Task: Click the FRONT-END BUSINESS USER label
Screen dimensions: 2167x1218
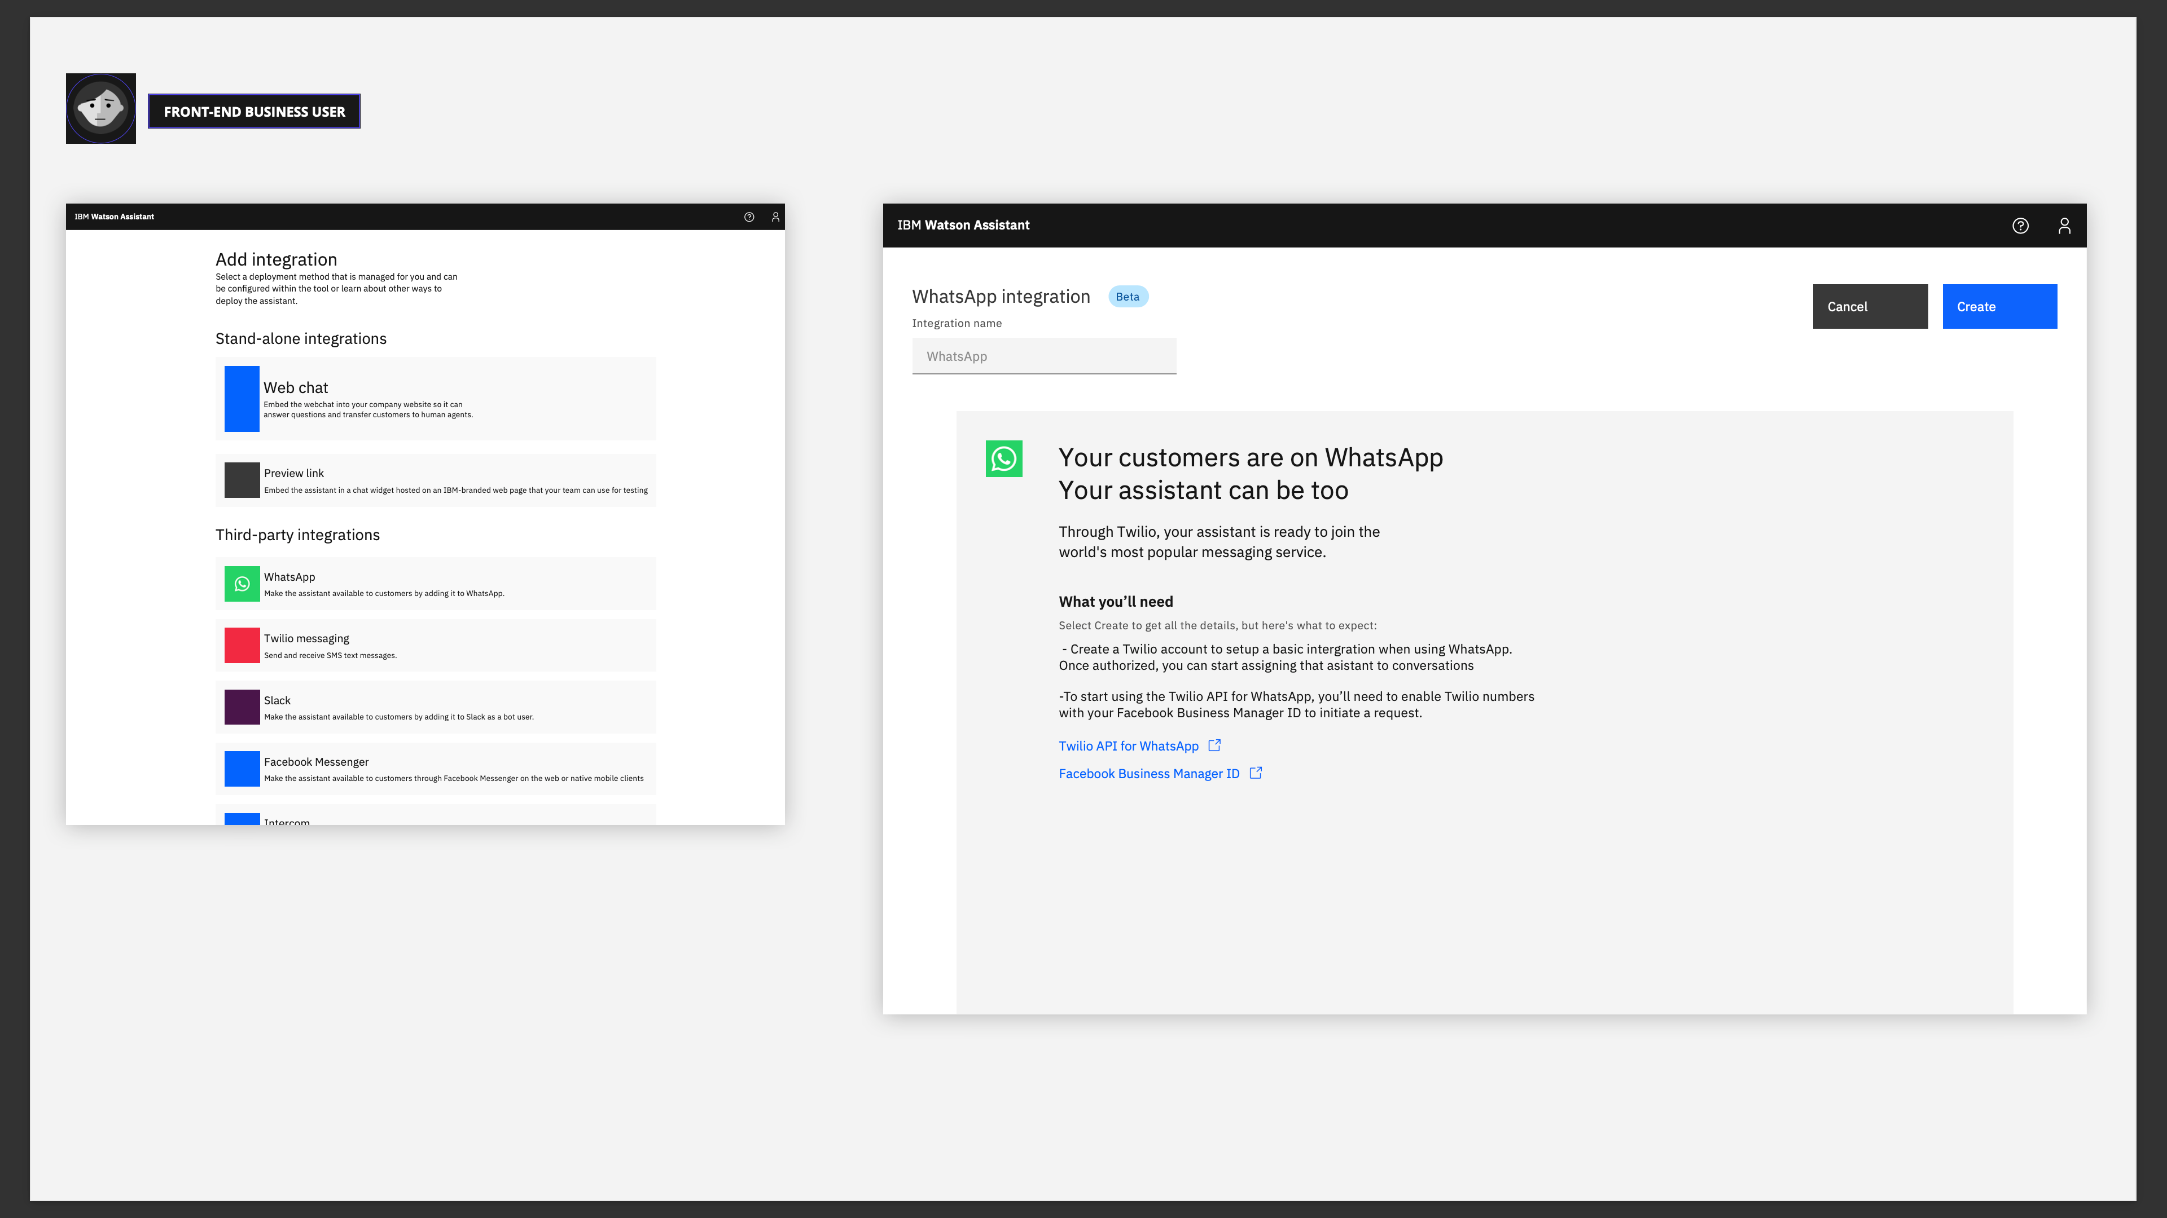Action: [254, 112]
